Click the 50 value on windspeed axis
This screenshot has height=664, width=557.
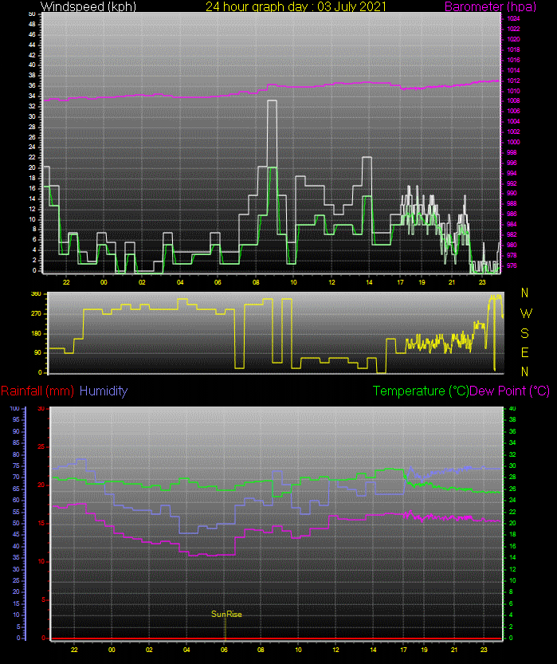(31, 14)
